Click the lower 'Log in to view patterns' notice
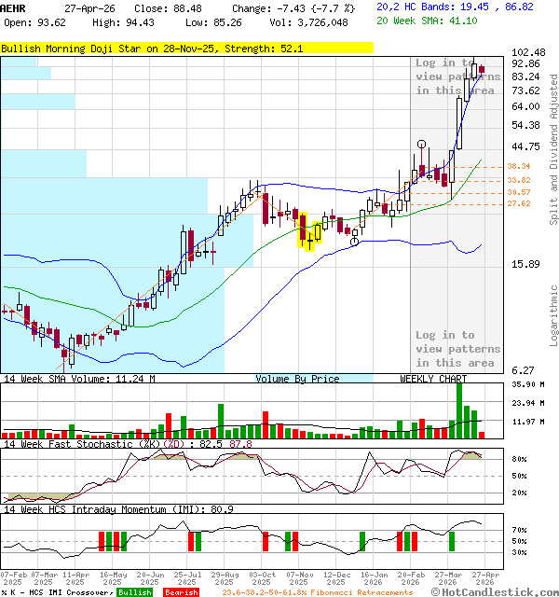 click(x=457, y=349)
